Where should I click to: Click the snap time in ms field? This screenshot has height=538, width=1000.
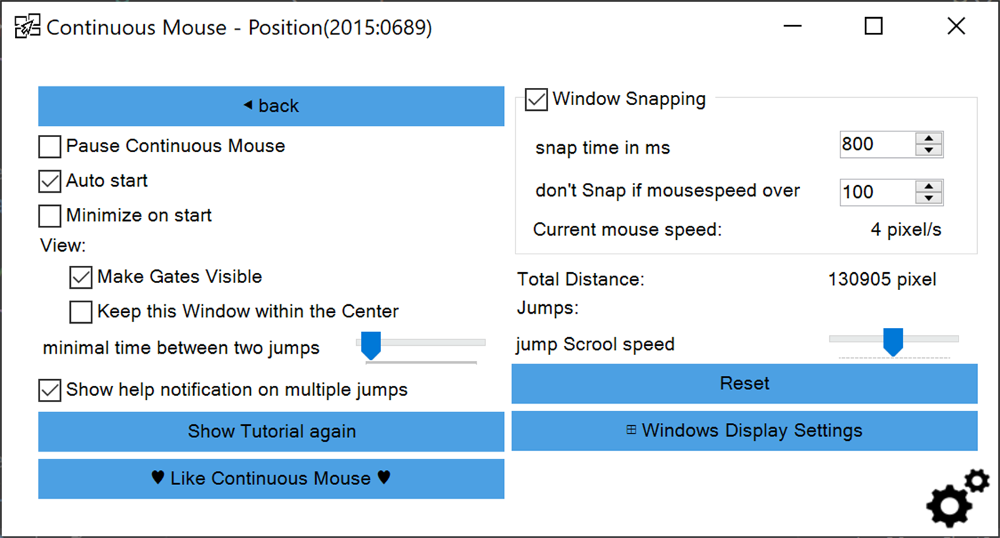point(876,144)
